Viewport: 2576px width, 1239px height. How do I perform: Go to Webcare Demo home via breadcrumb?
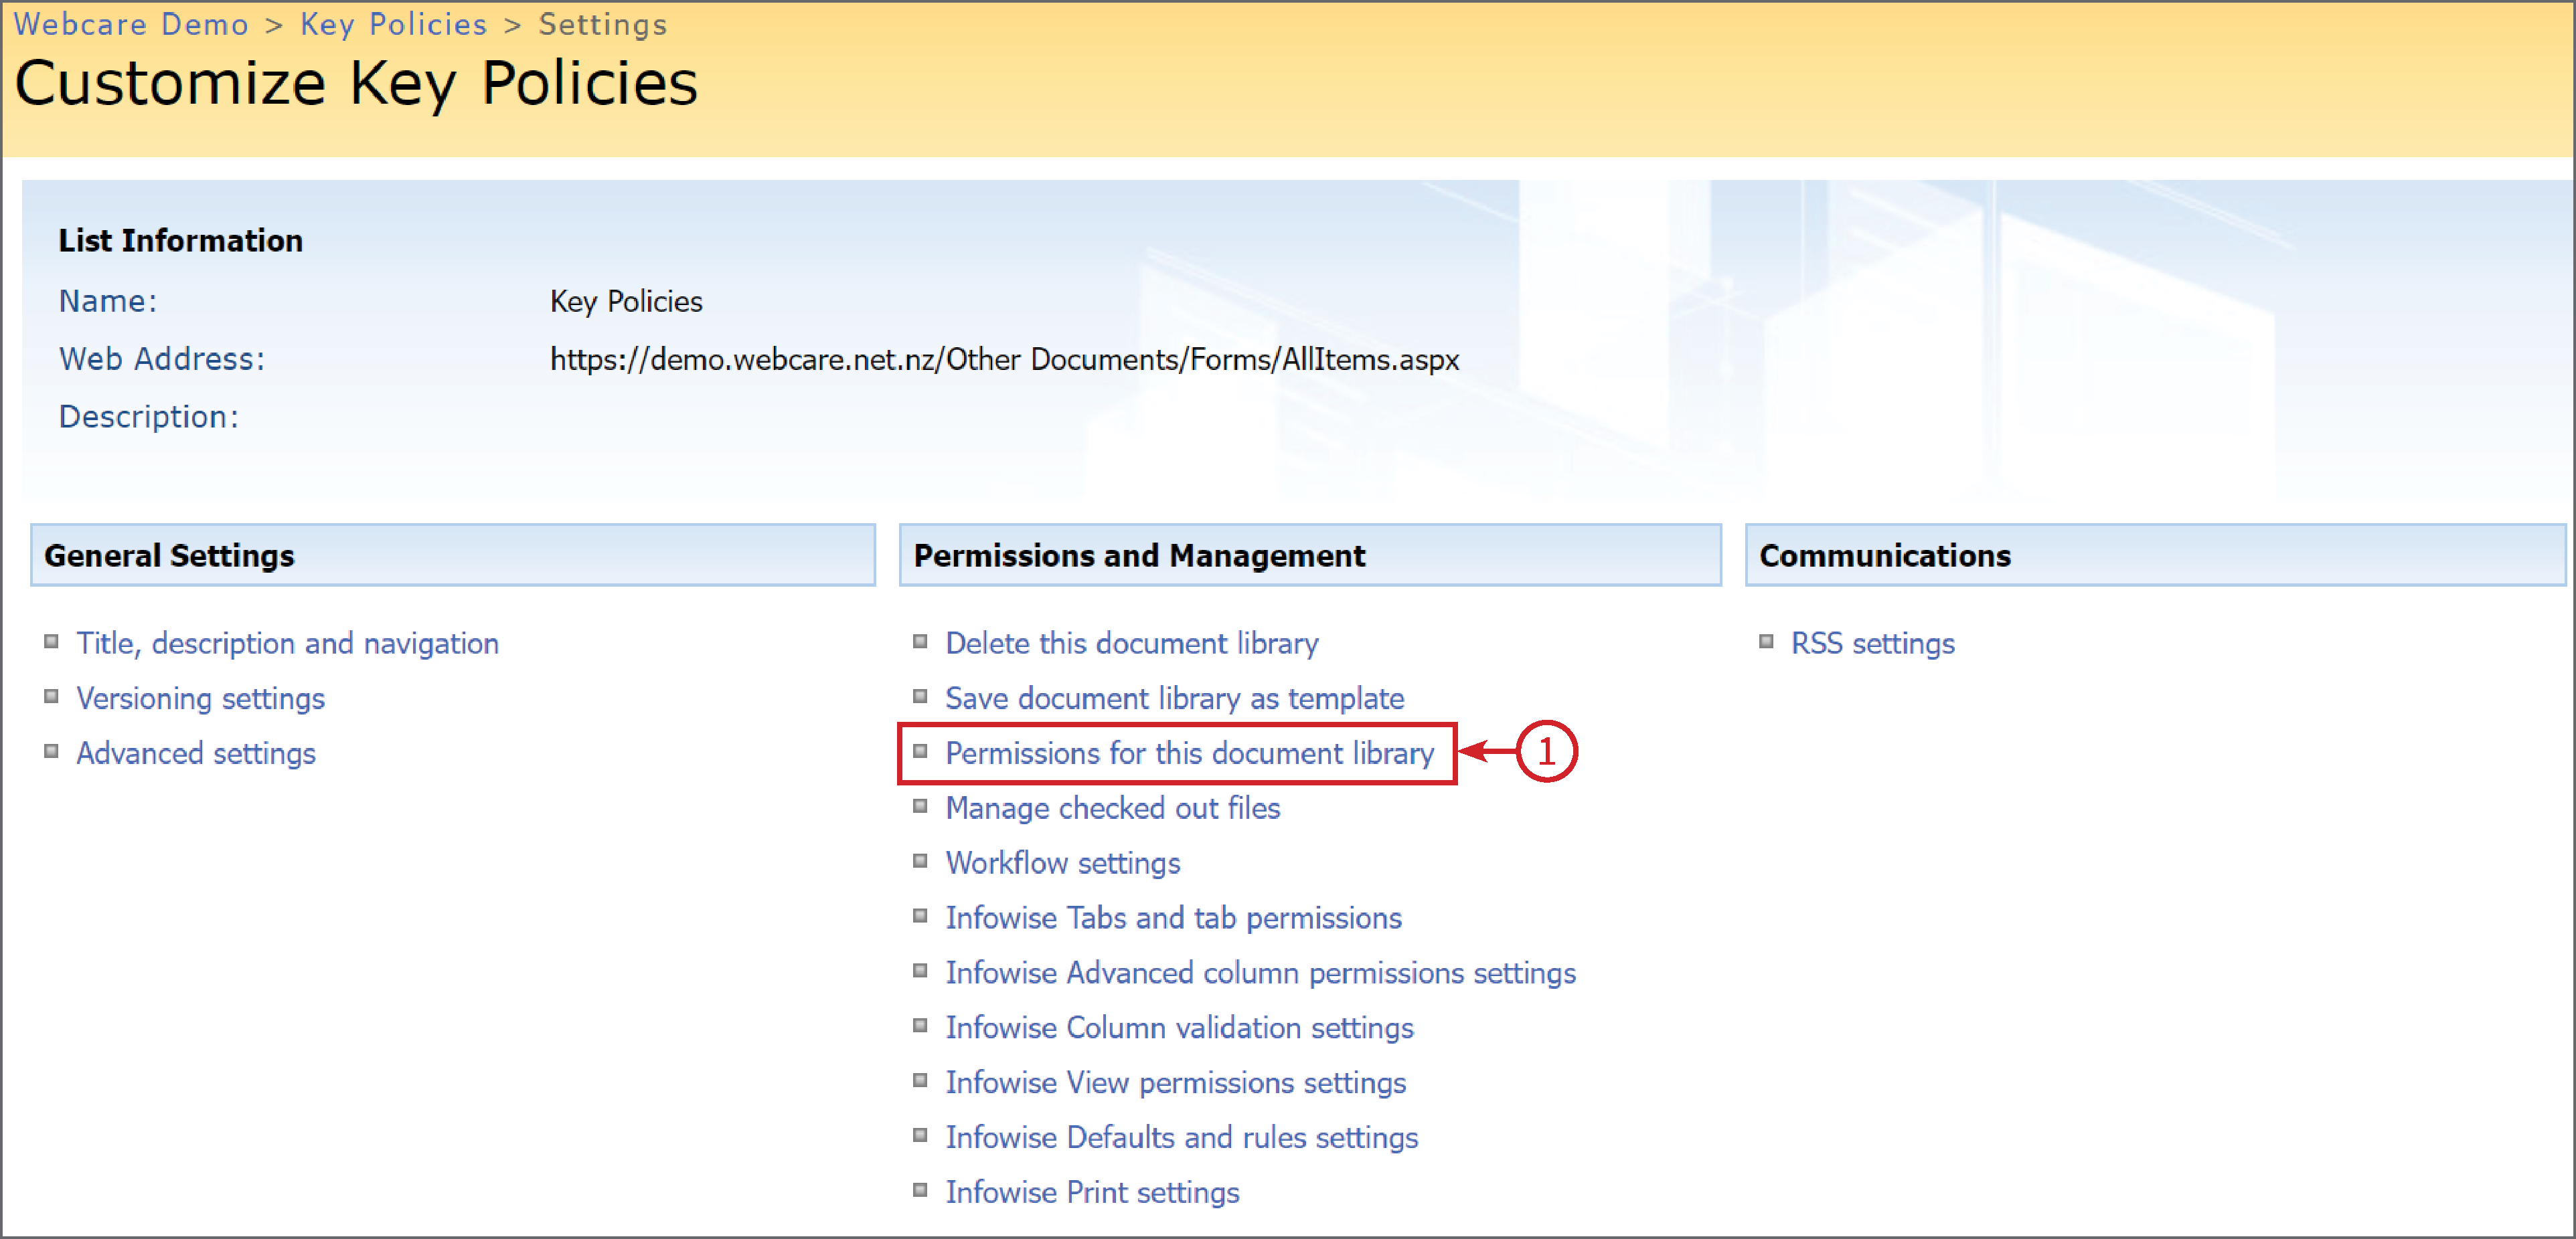pos(131,24)
